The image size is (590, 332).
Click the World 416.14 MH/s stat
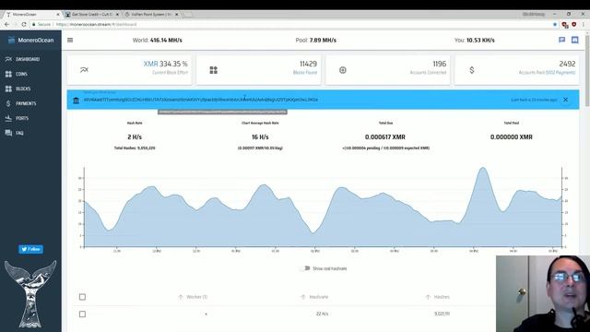[x=158, y=40]
